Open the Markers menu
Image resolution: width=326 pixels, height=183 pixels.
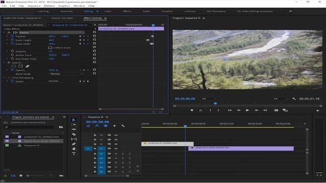point(49,6)
